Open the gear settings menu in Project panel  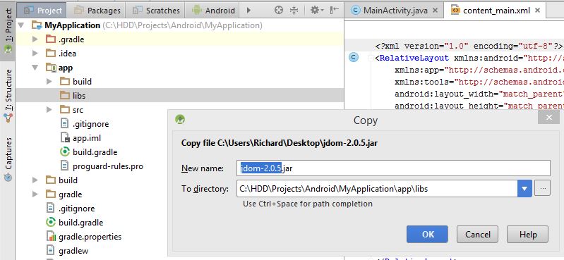(x=317, y=11)
